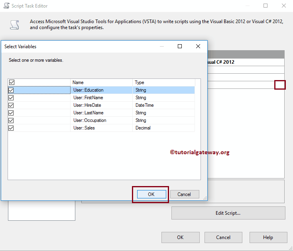
Task: Select the User::LastName name cell
Action: [102, 113]
